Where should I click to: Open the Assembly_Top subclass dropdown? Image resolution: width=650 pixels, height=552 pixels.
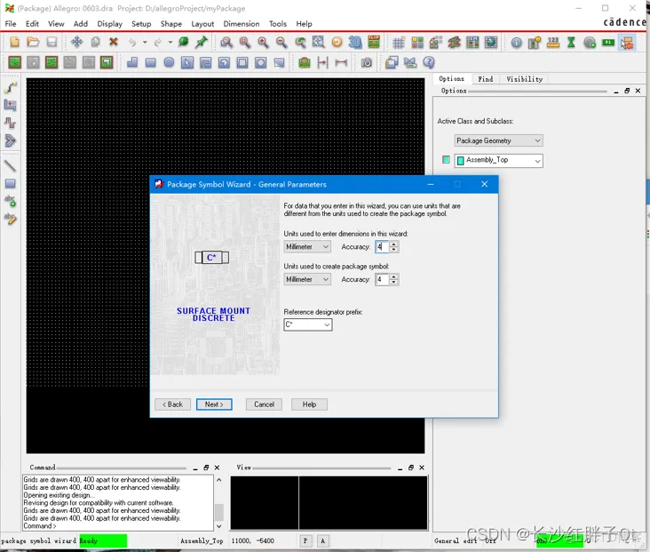498,161
